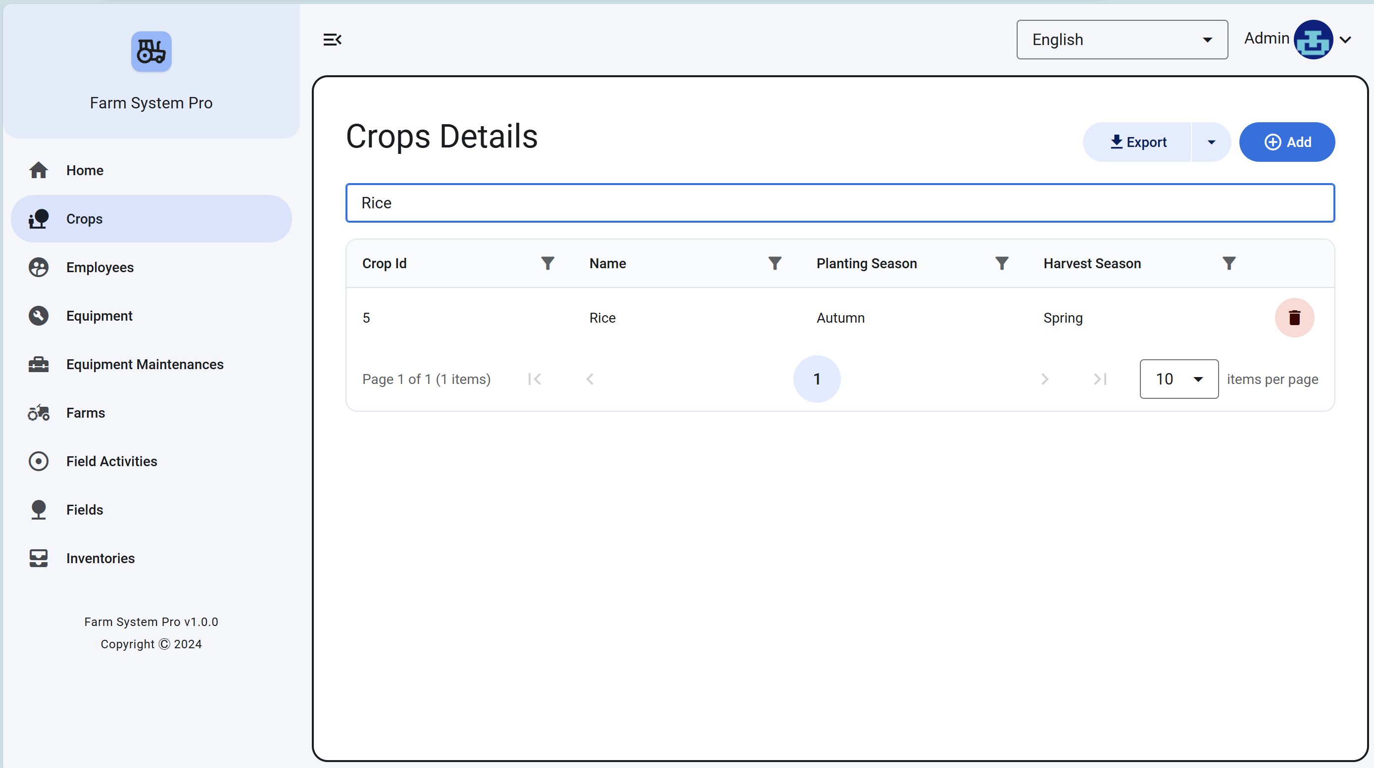Focus the search field containing Rice

839,203
